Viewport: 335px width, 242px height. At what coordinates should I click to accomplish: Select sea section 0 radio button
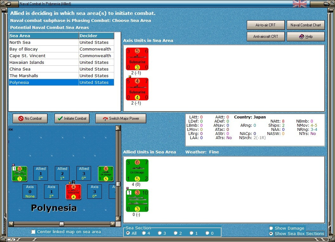pyautogui.click(x=207, y=233)
